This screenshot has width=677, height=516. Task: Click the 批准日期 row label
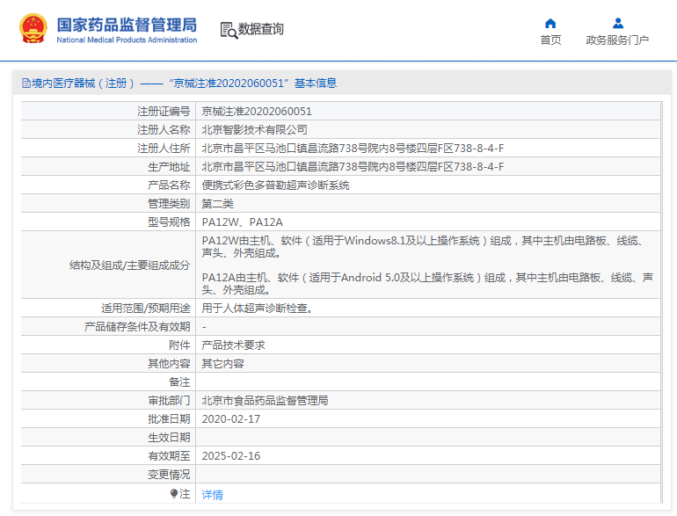pos(169,419)
